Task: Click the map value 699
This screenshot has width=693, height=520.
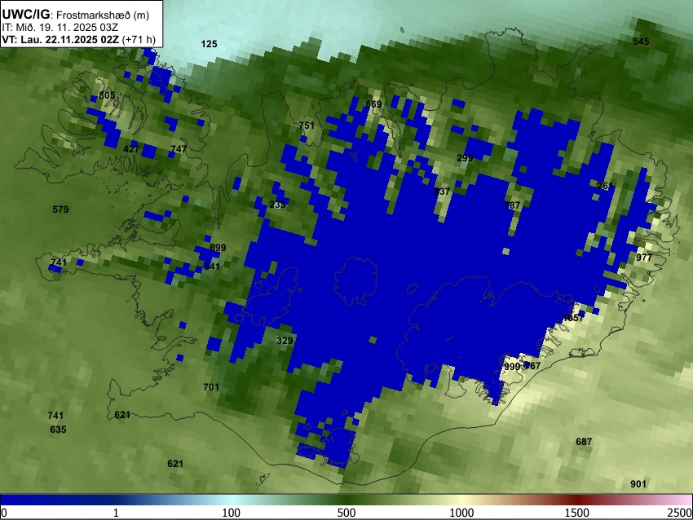Action: point(218,248)
